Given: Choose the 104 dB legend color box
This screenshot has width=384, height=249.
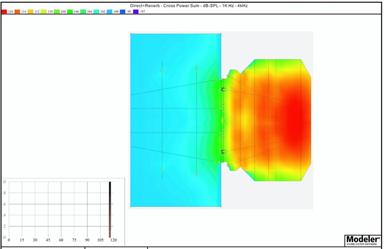Looking at the screenshot, I should [83, 12].
